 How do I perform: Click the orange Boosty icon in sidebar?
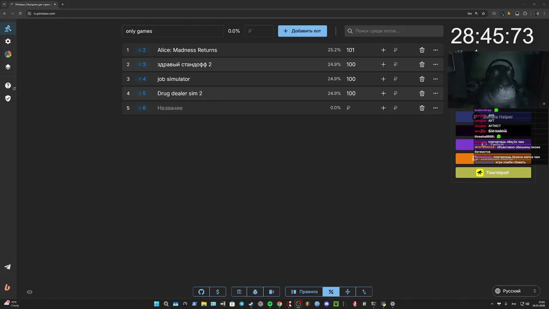click(x=7, y=288)
